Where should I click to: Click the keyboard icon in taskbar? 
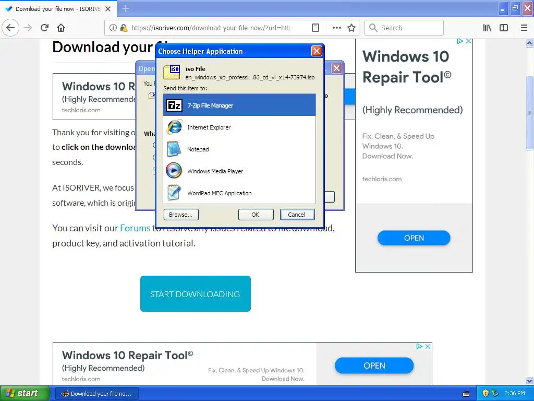point(466,394)
